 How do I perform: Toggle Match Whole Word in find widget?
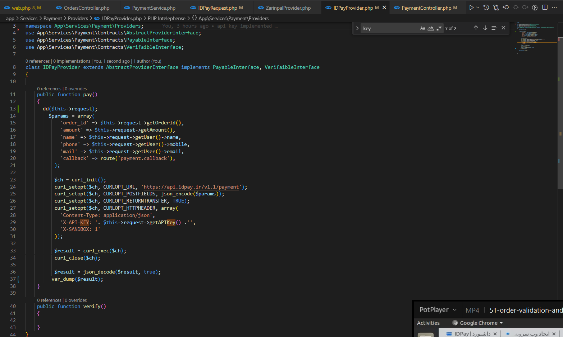[x=431, y=28]
